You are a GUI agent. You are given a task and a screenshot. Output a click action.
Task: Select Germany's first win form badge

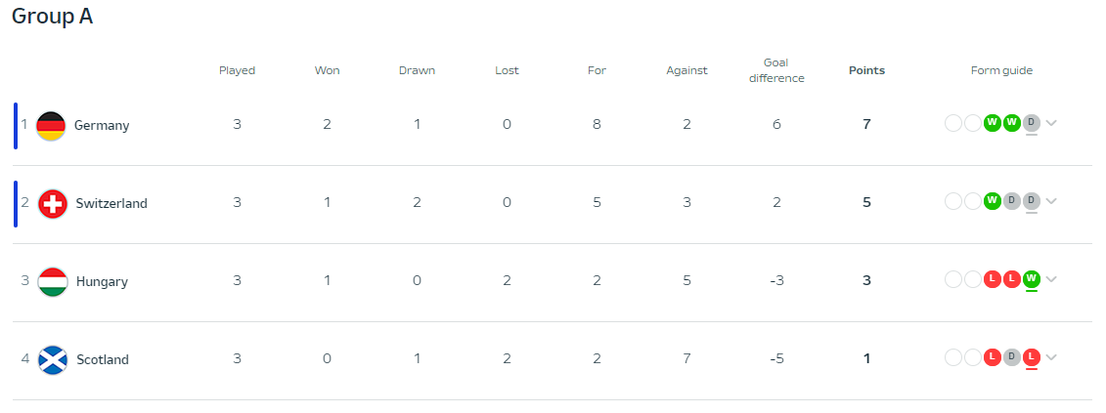(993, 123)
